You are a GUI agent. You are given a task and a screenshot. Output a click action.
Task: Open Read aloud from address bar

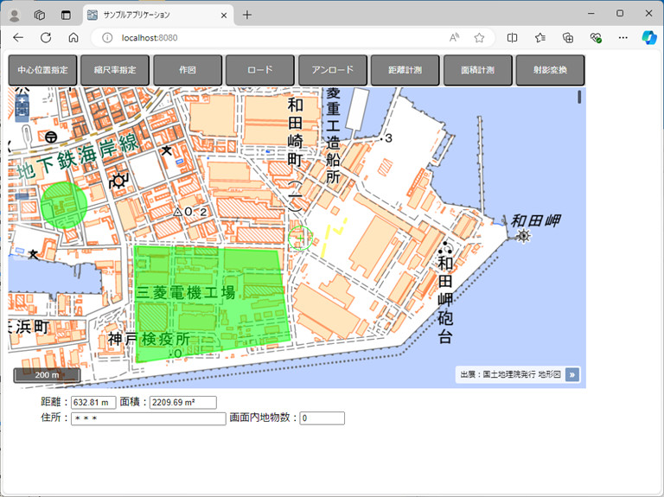pos(455,38)
